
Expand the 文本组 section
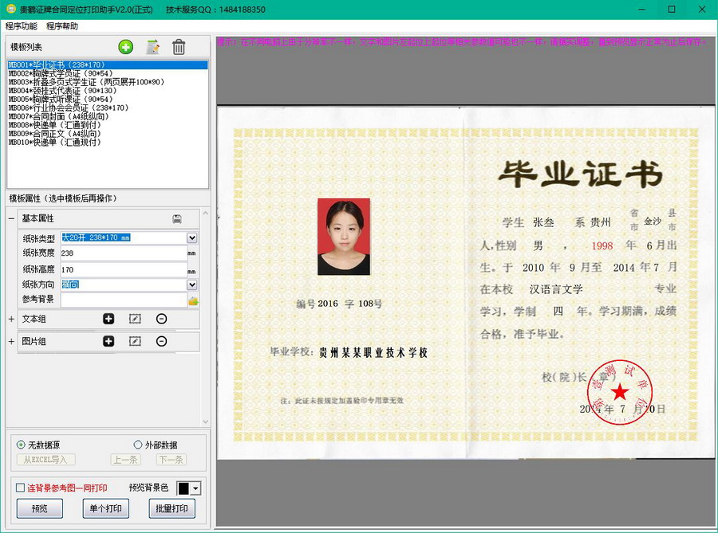coord(11,319)
